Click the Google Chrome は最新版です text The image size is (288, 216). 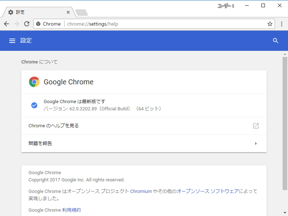point(74,101)
